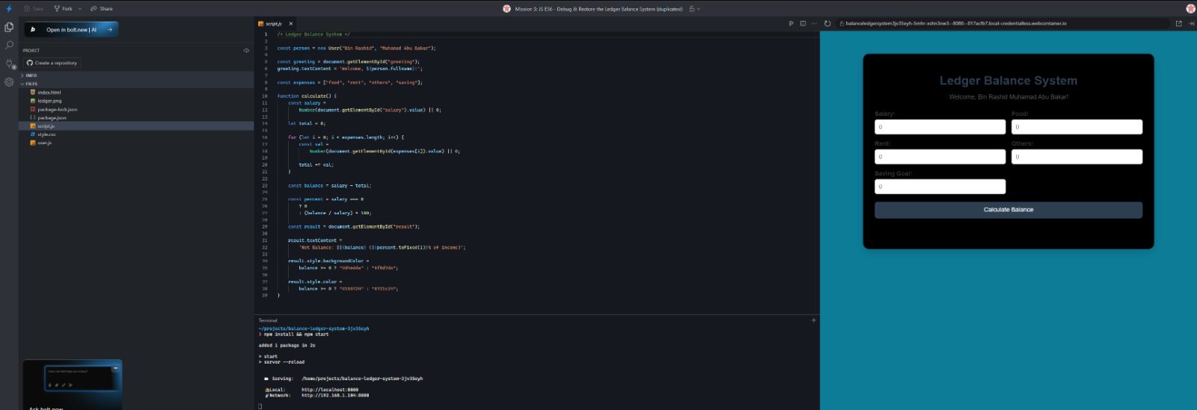The height and width of the screenshot is (410, 1197).
Task: Click 'Ask bolt now' text in promo
Action: [46, 408]
